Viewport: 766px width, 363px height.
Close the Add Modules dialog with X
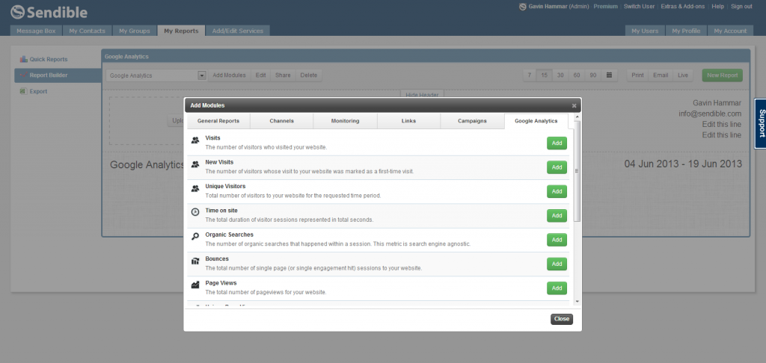pyautogui.click(x=574, y=105)
